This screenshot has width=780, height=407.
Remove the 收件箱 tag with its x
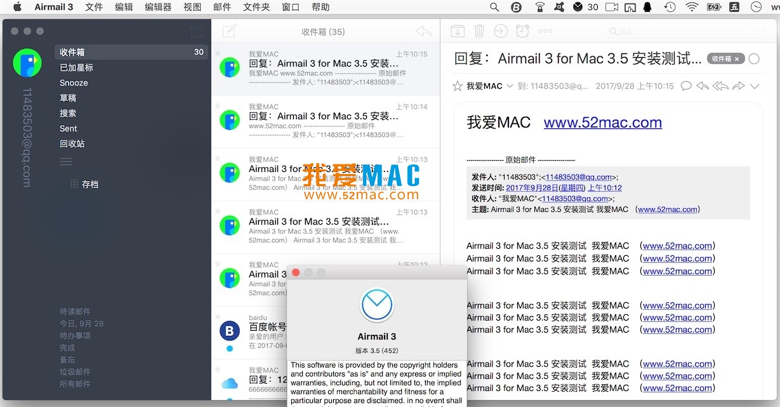pyautogui.click(x=737, y=59)
